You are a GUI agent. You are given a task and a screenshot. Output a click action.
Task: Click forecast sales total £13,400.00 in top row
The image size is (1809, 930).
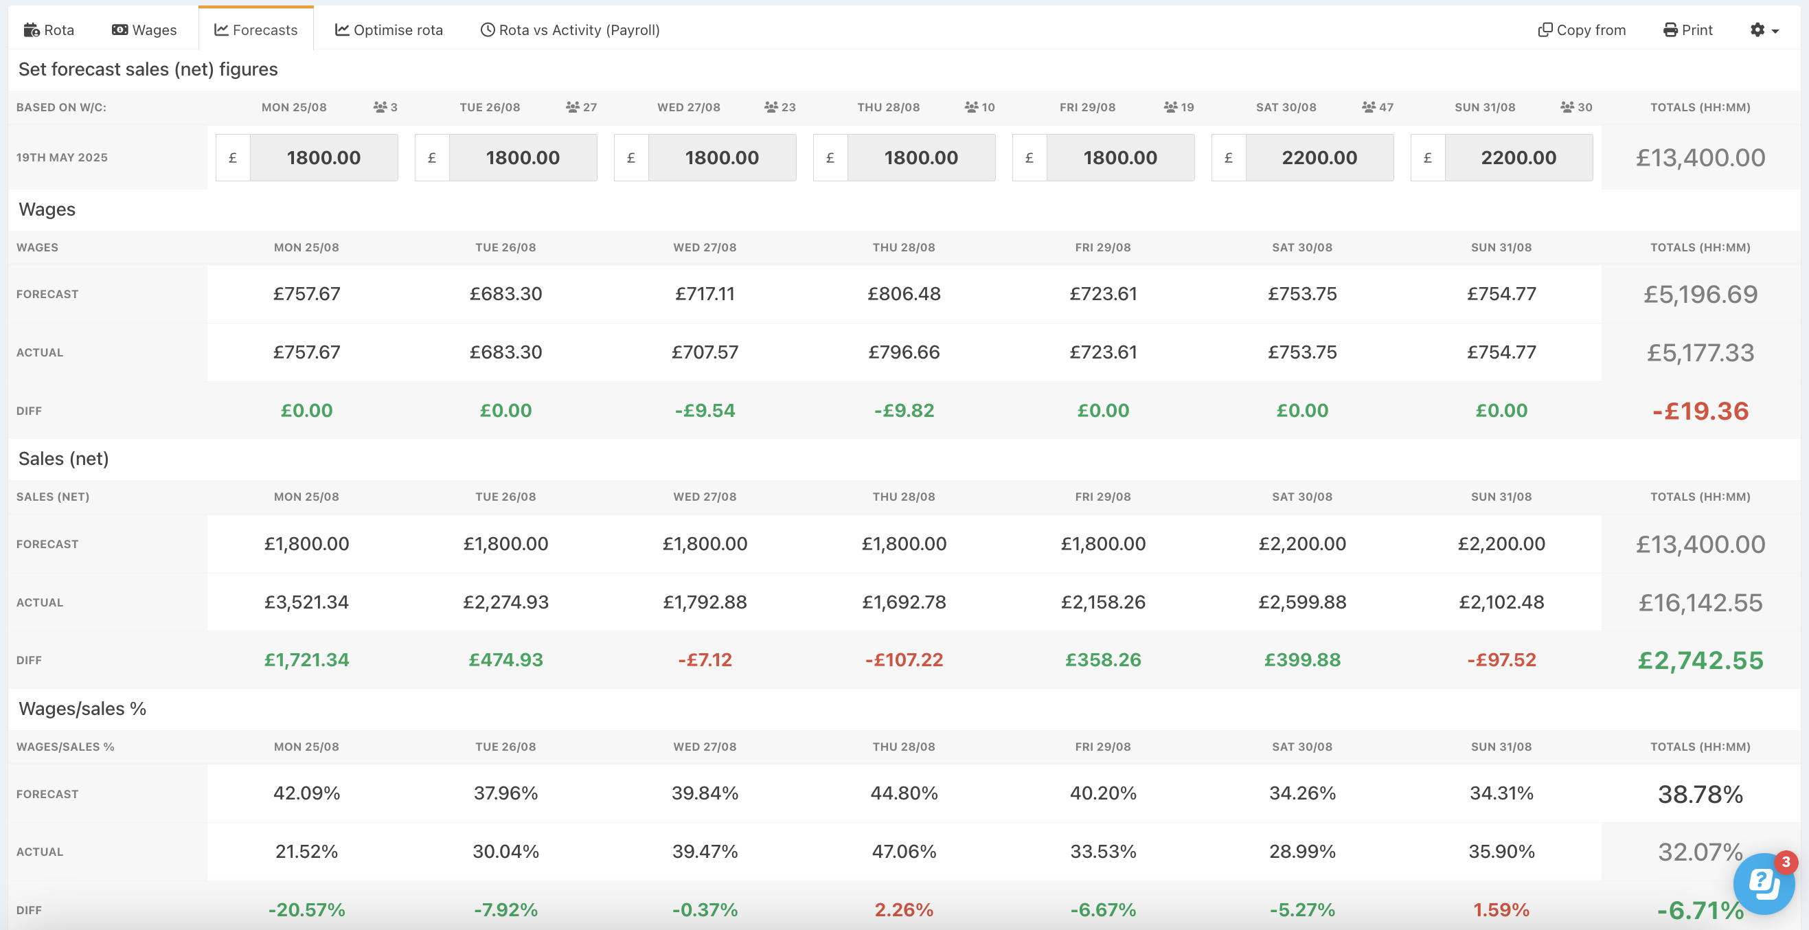click(x=1700, y=157)
